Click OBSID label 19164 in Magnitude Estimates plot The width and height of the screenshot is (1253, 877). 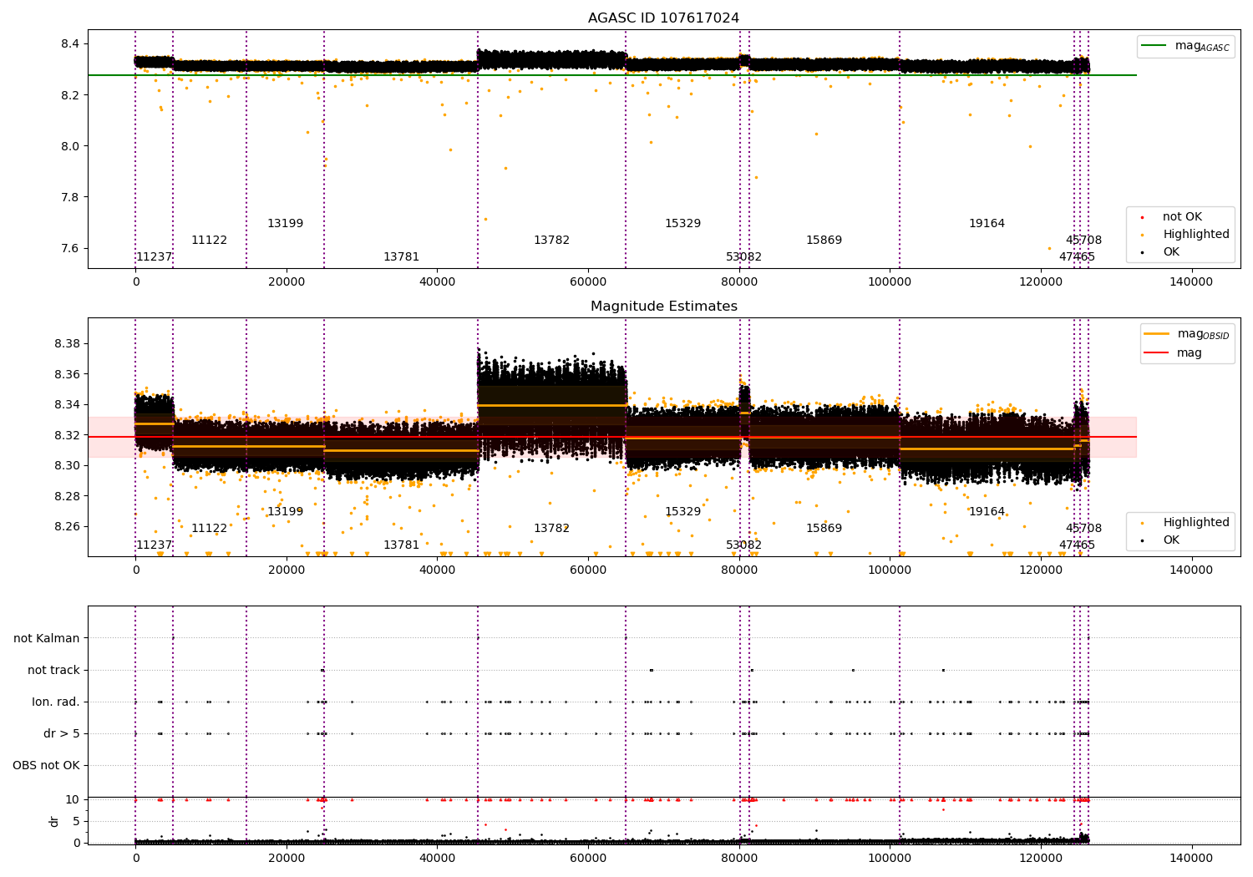click(x=987, y=512)
